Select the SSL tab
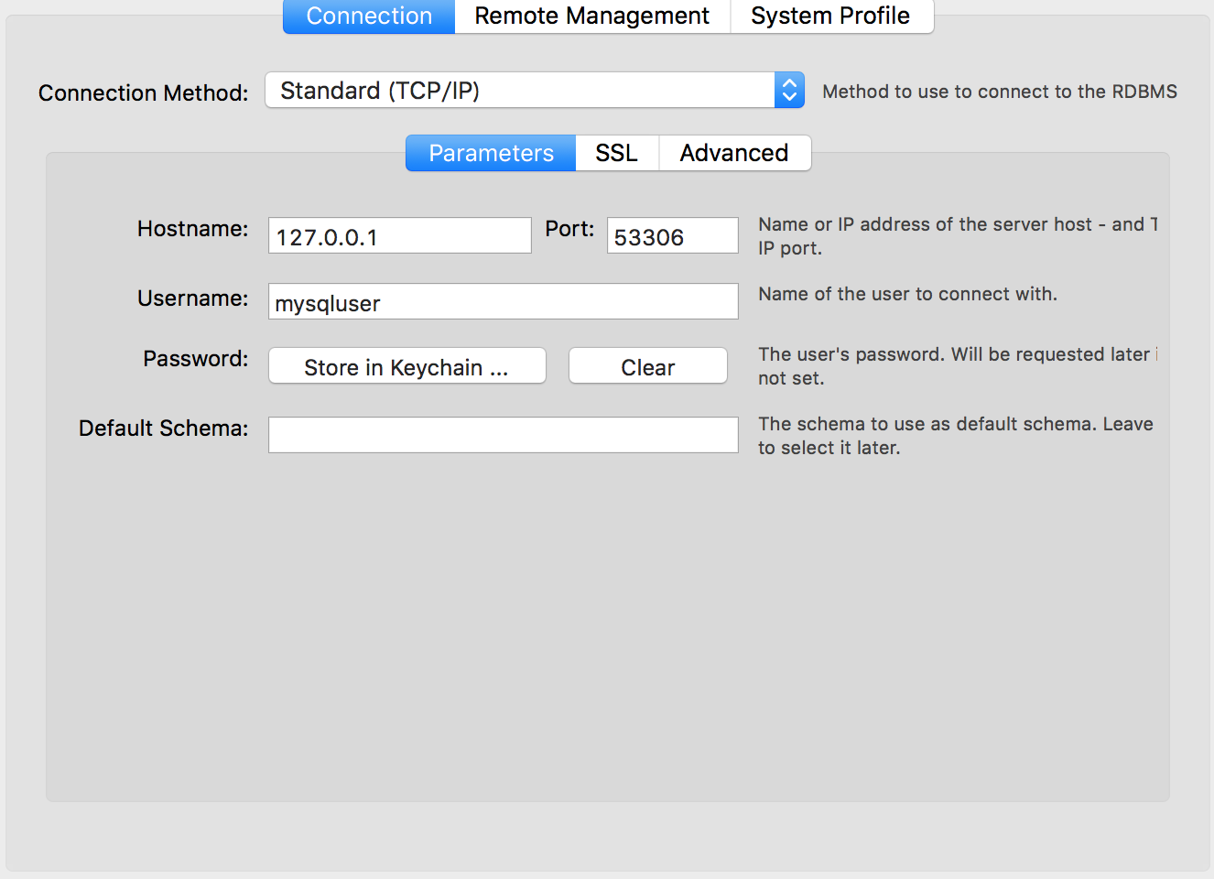This screenshot has height=879, width=1214. (x=616, y=153)
